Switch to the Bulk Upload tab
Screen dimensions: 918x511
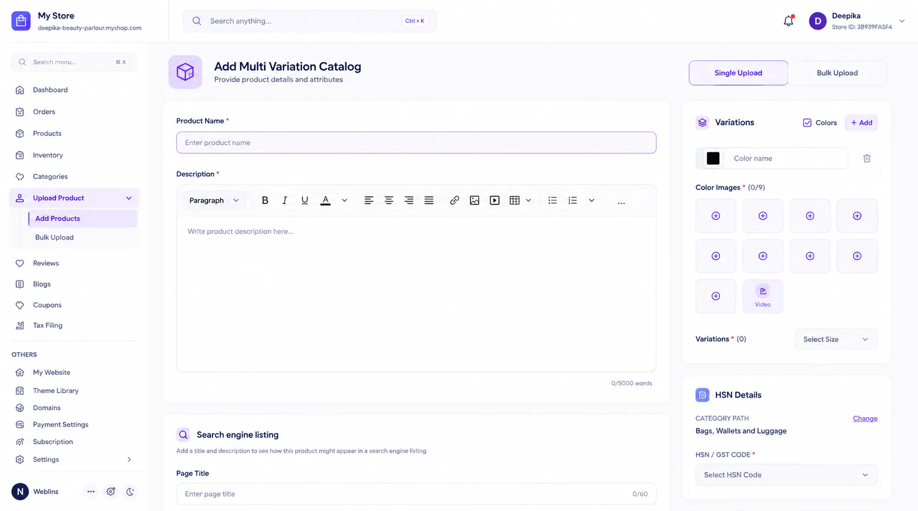837,73
